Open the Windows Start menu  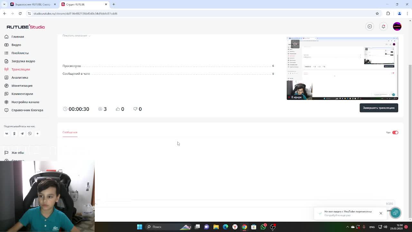point(140,227)
